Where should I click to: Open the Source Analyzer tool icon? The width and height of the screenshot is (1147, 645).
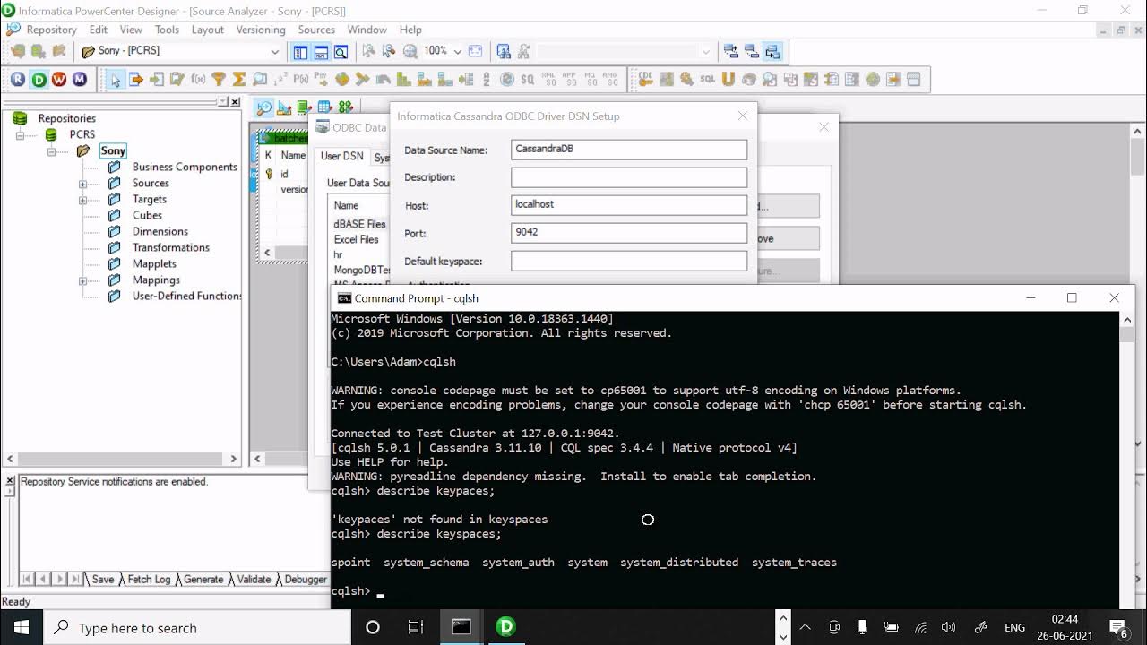(x=263, y=108)
